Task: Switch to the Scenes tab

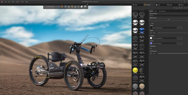Action: (161, 5)
